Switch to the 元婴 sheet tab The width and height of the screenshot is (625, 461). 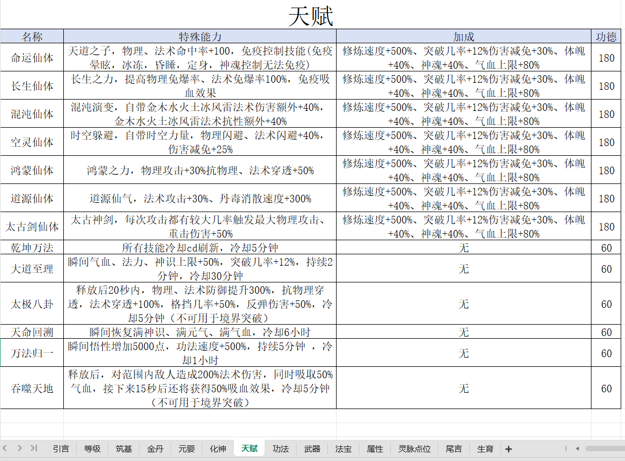point(187,449)
